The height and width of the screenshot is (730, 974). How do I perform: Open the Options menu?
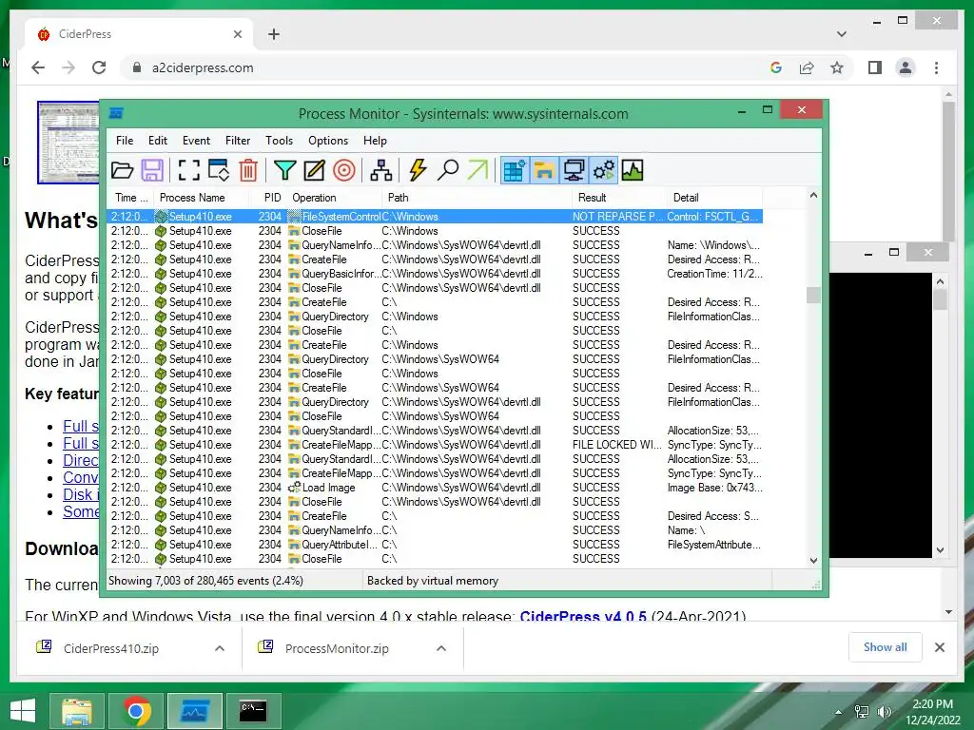click(328, 141)
